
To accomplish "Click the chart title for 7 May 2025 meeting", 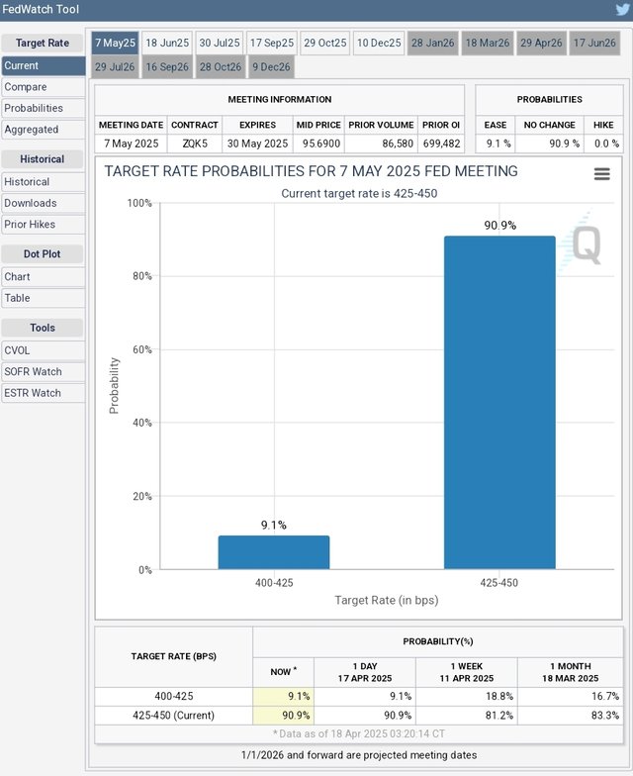I will [311, 171].
